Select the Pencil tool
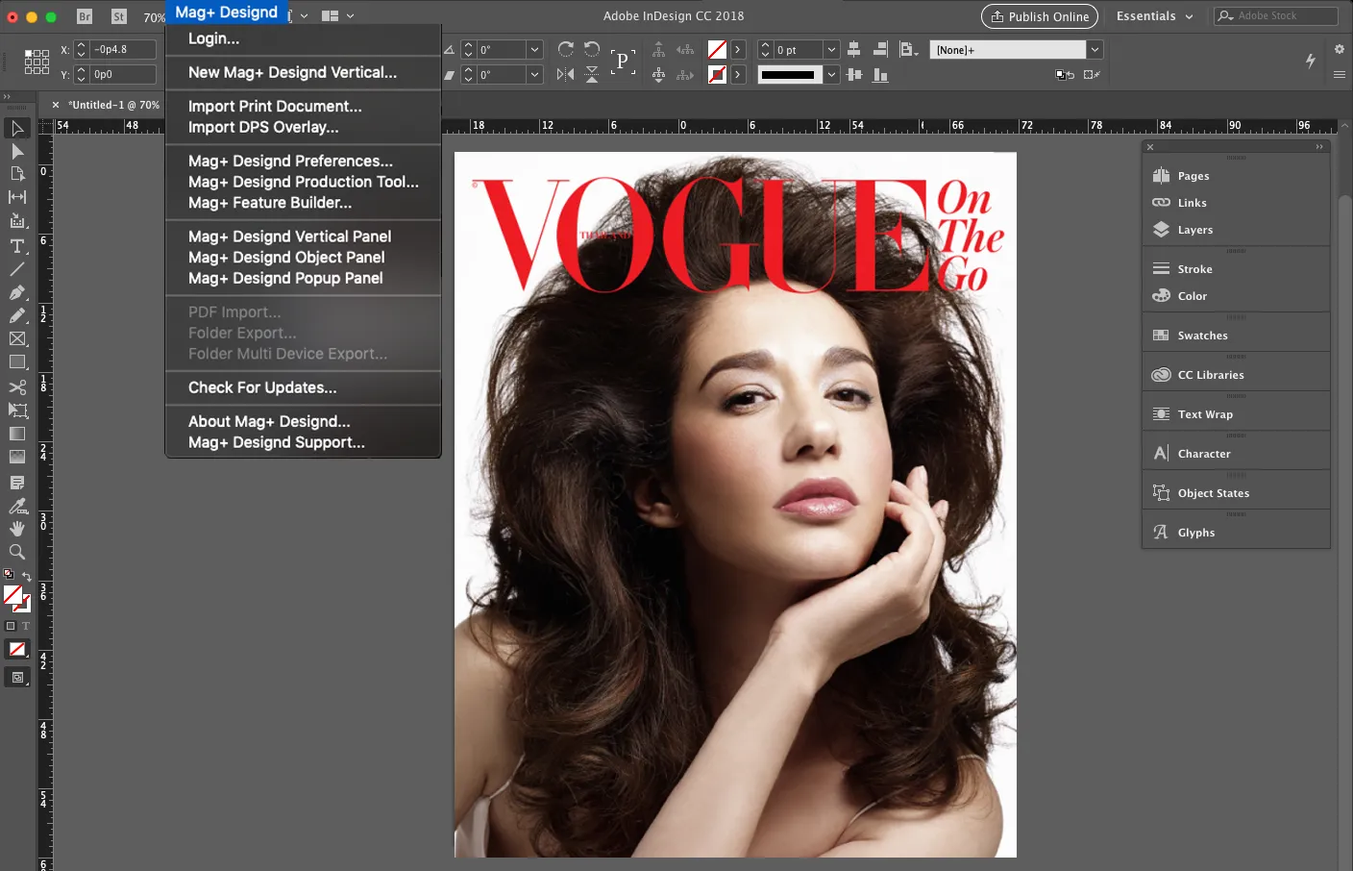1353x871 pixels. click(17, 315)
